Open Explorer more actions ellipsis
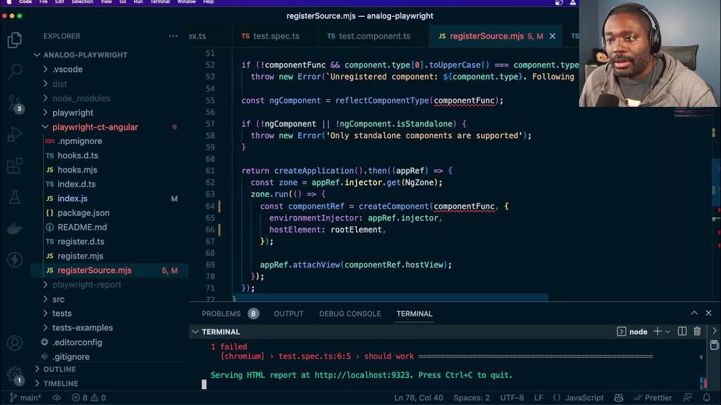Screen dimensions: 721x405 [x=173, y=36]
